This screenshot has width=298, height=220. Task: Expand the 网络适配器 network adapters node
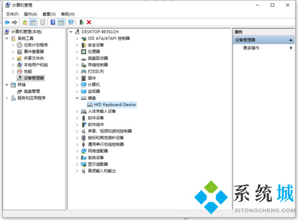click(77, 151)
